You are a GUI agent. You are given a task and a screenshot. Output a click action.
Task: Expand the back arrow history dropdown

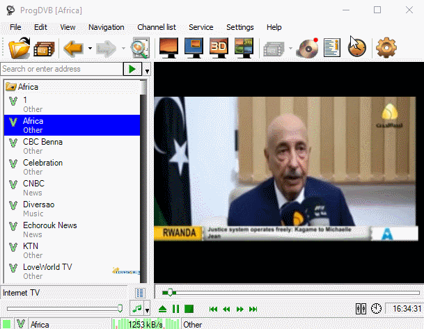pos(90,49)
